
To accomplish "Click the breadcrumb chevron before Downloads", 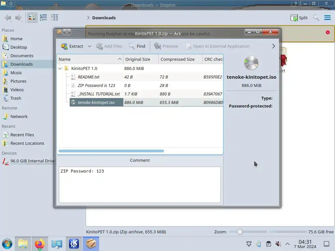I will click(x=88, y=18).
